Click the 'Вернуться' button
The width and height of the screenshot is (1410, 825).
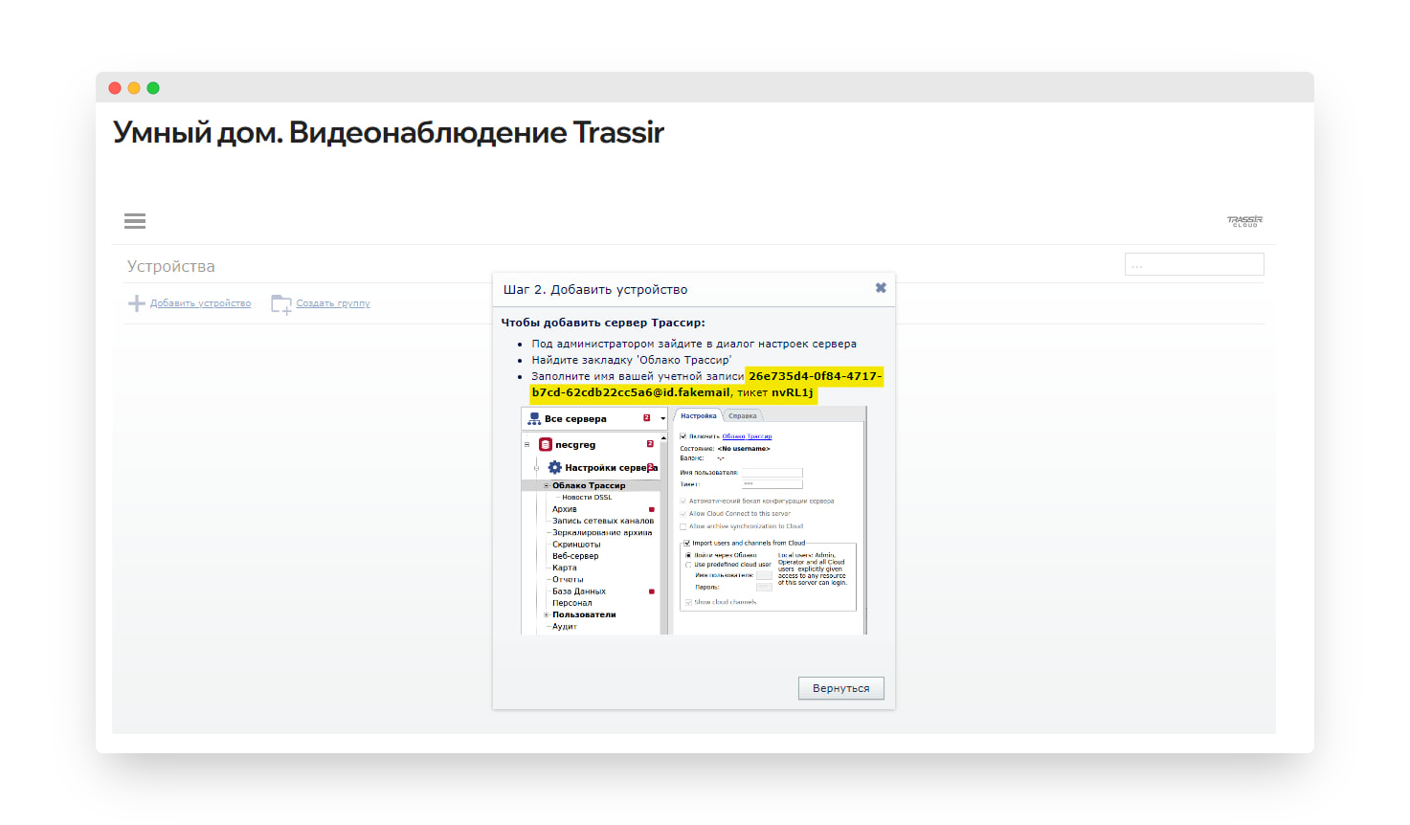(841, 688)
